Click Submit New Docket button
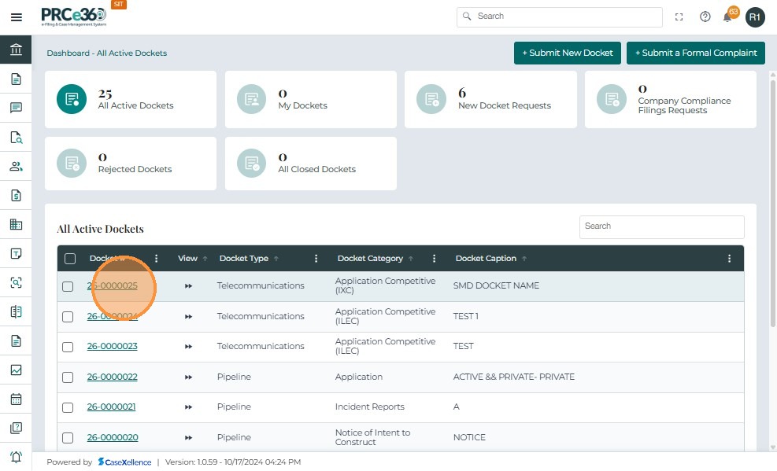 [567, 53]
